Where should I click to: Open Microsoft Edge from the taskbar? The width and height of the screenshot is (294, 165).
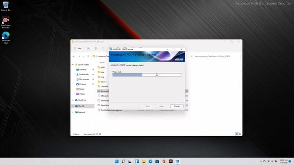click(150, 161)
